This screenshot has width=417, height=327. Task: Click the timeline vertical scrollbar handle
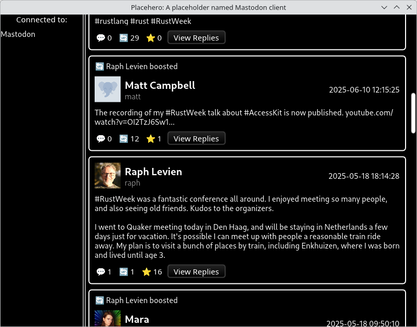point(413,113)
